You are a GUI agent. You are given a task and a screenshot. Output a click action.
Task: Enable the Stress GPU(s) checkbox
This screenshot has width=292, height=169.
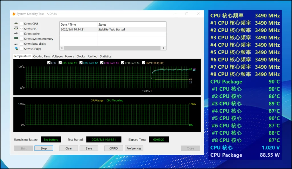pos(22,49)
